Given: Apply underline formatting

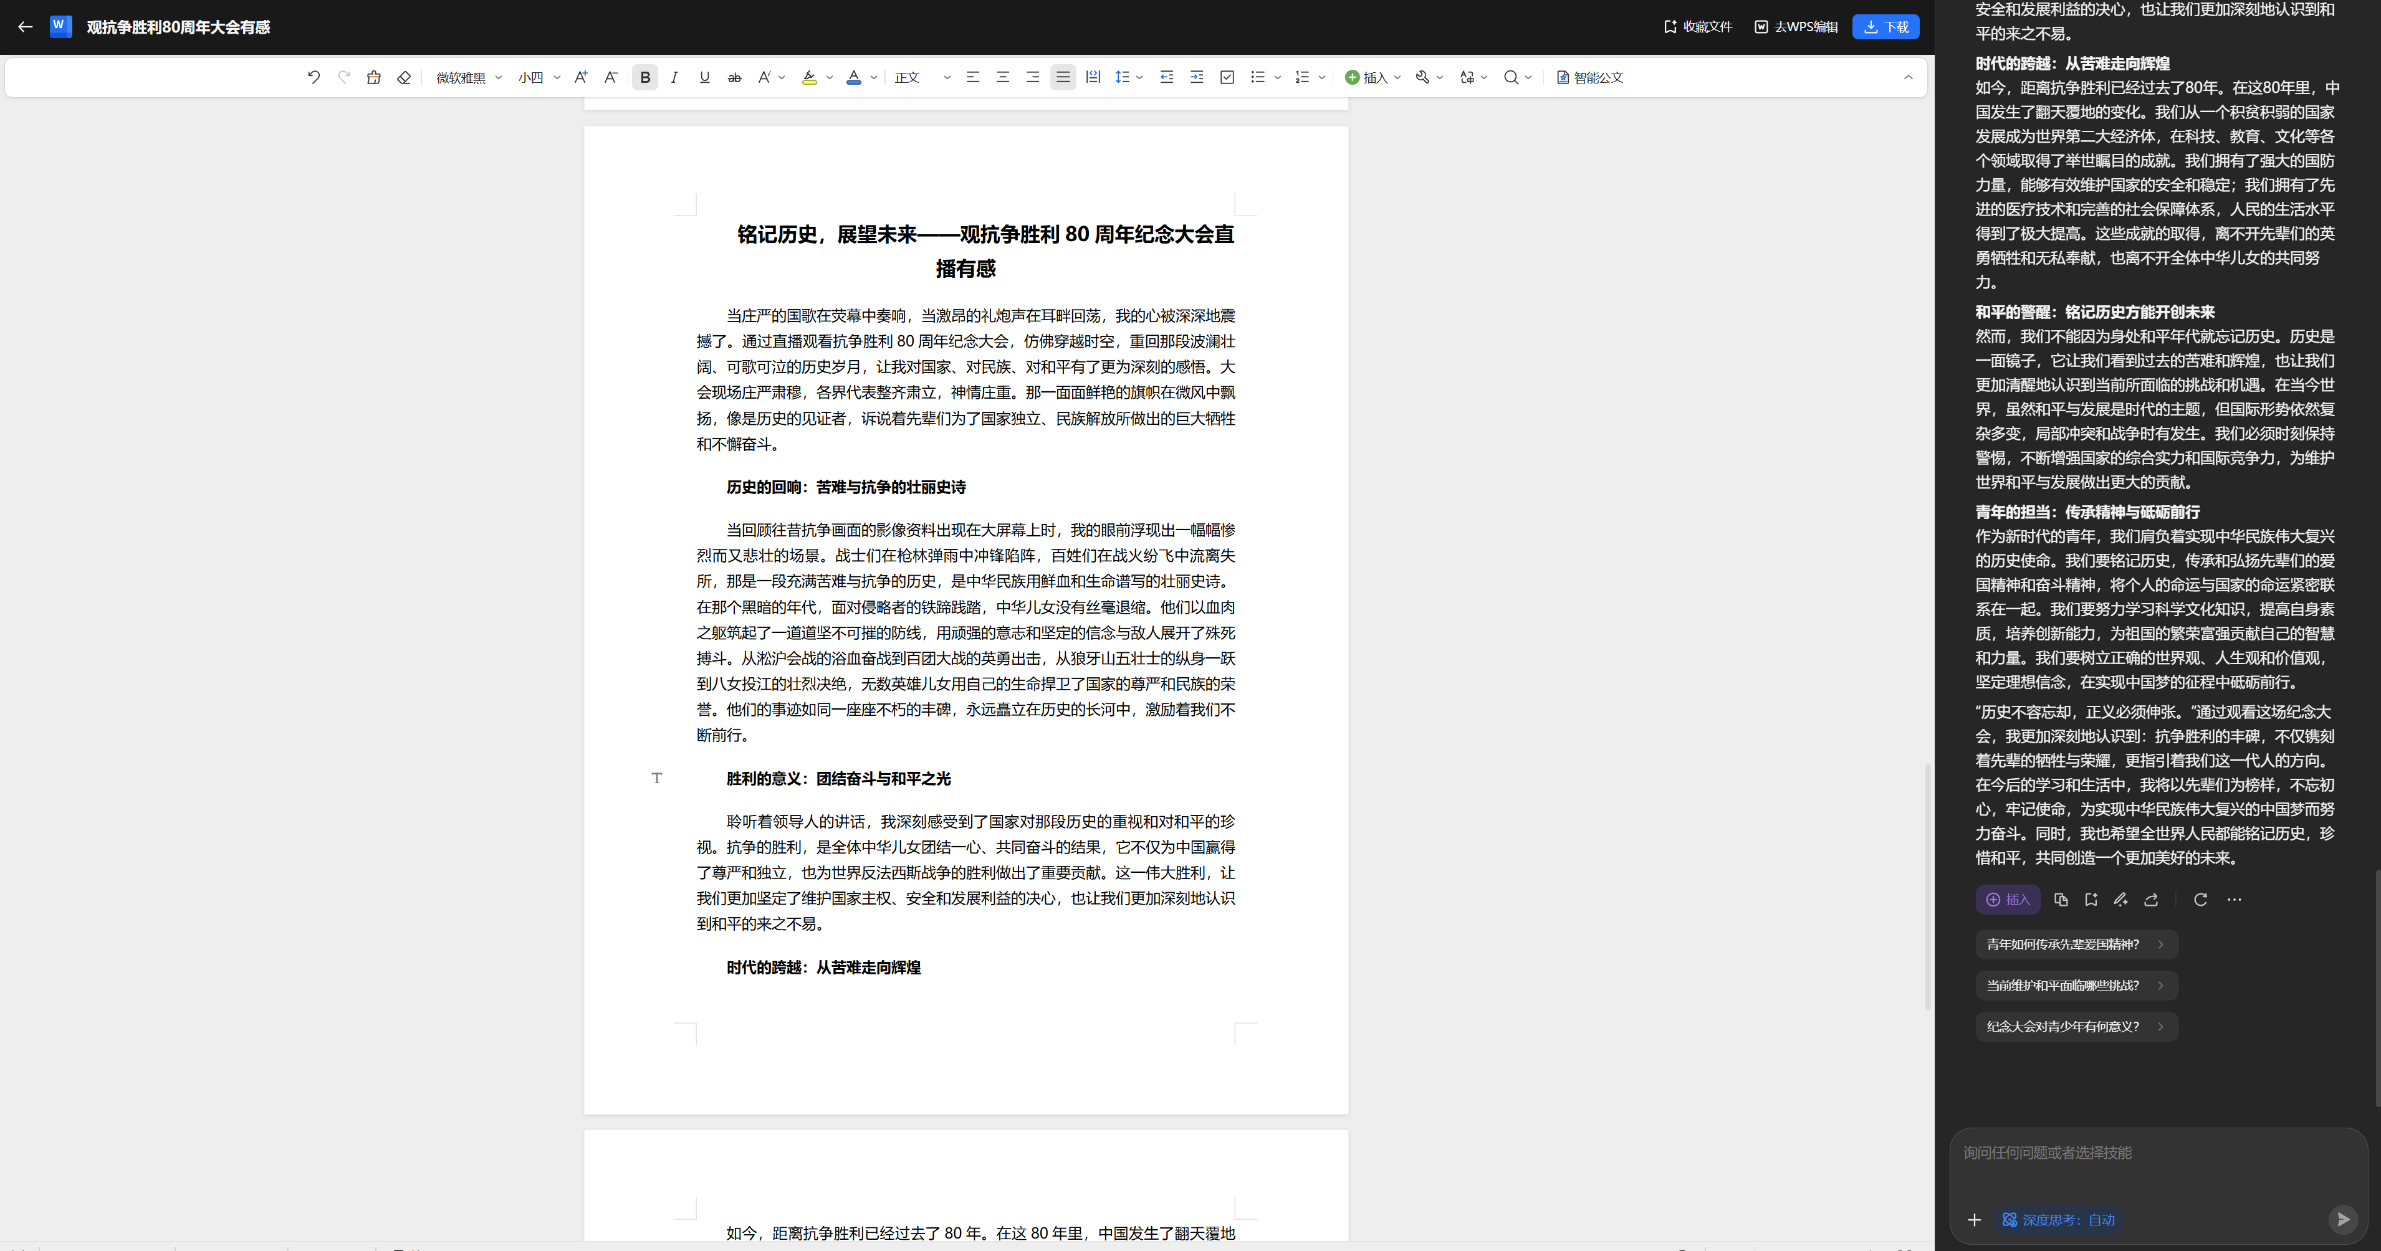Looking at the screenshot, I should click(x=704, y=78).
